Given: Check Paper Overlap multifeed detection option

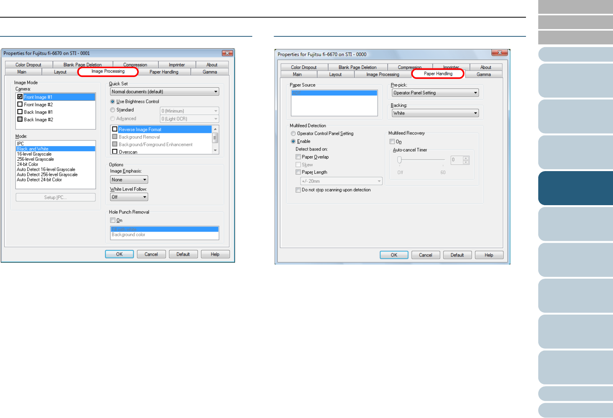Looking at the screenshot, I should 298,157.
